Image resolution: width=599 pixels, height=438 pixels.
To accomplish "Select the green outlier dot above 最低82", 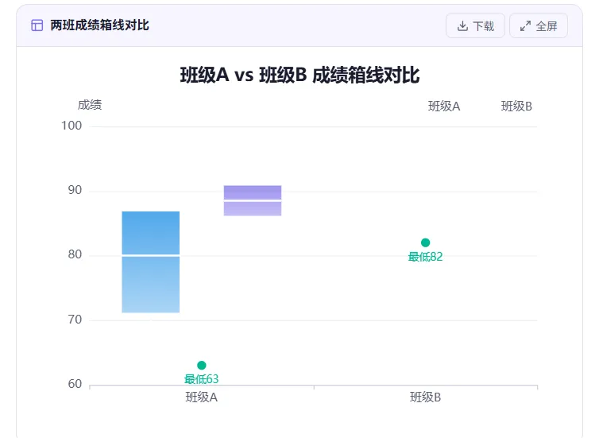I will pos(426,242).
